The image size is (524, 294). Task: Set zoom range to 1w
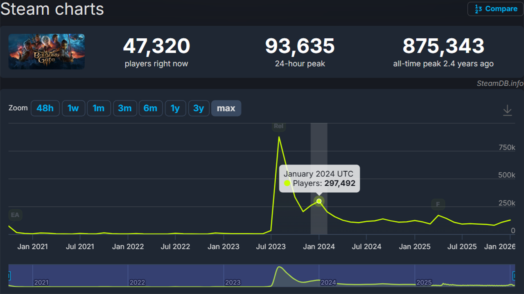pyautogui.click(x=73, y=109)
